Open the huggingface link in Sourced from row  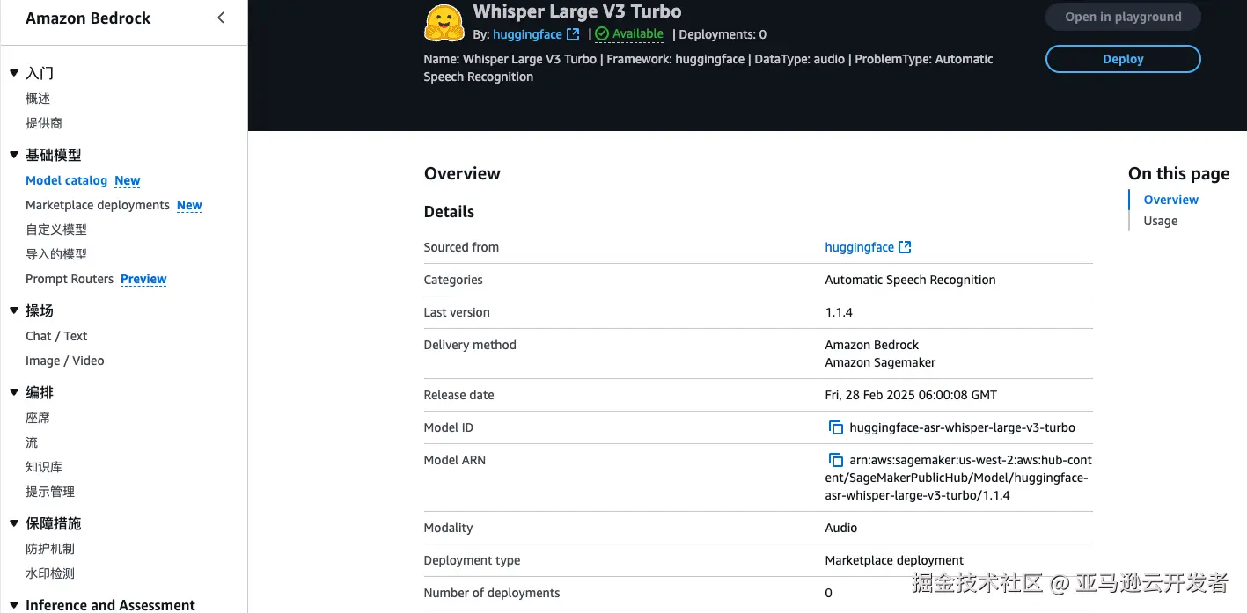coord(859,247)
